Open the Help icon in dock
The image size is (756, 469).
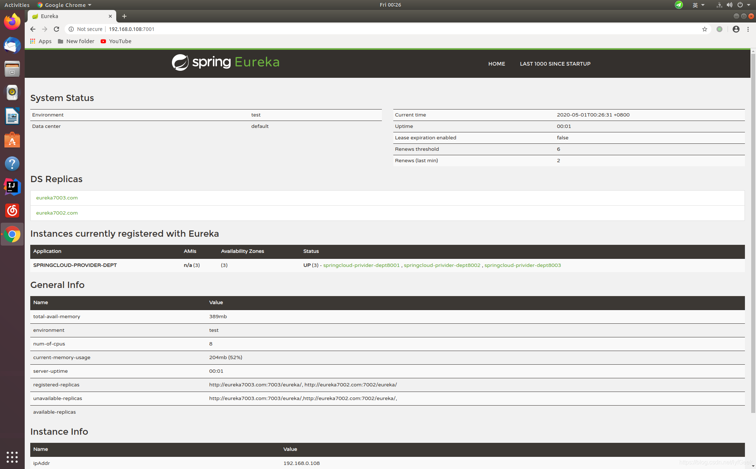(12, 164)
